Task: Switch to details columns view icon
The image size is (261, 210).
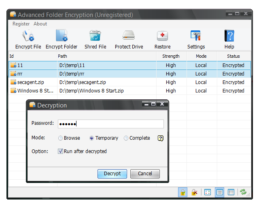Action: click(x=231, y=192)
